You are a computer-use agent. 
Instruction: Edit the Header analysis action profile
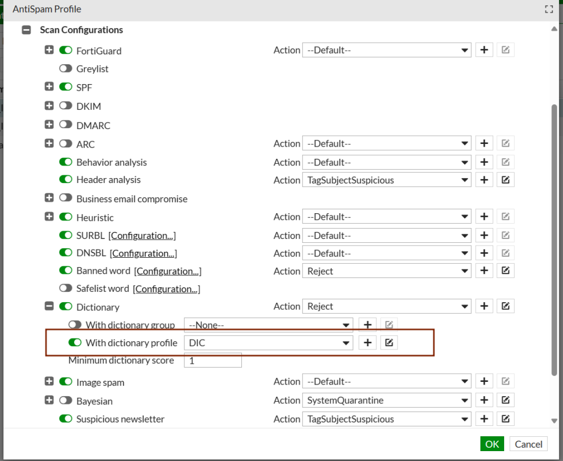[x=505, y=180]
